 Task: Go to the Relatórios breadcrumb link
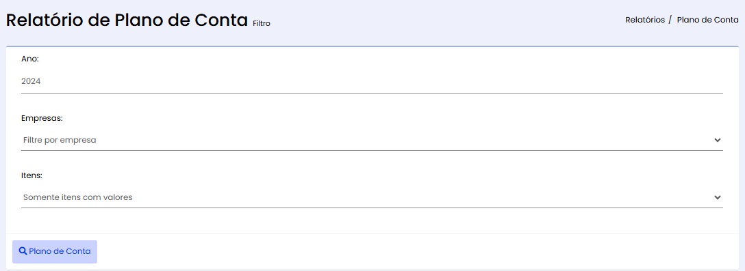coord(645,20)
